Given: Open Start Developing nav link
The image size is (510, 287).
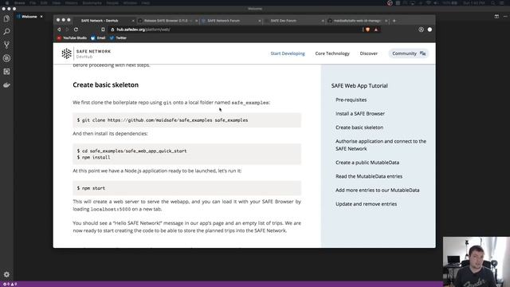Looking at the screenshot, I should [x=288, y=53].
